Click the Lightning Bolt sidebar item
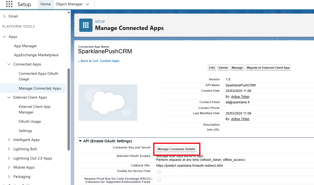The width and height of the screenshot is (314, 185). tap(25, 149)
